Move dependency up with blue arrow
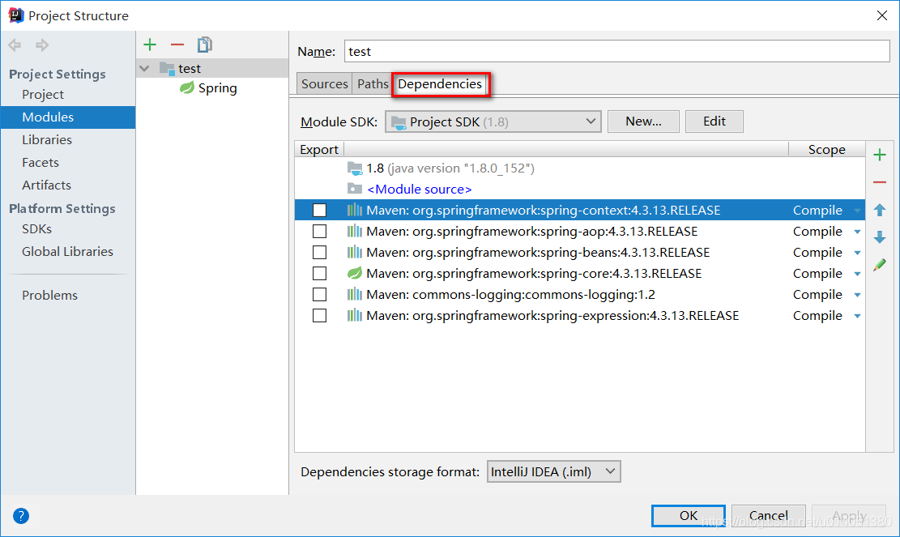Screen dimensions: 900x537 click(x=879, y=210)
